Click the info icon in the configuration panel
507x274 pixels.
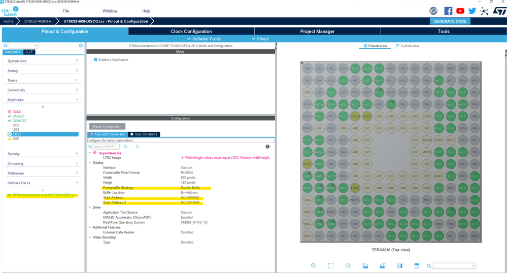click(267, 147)
